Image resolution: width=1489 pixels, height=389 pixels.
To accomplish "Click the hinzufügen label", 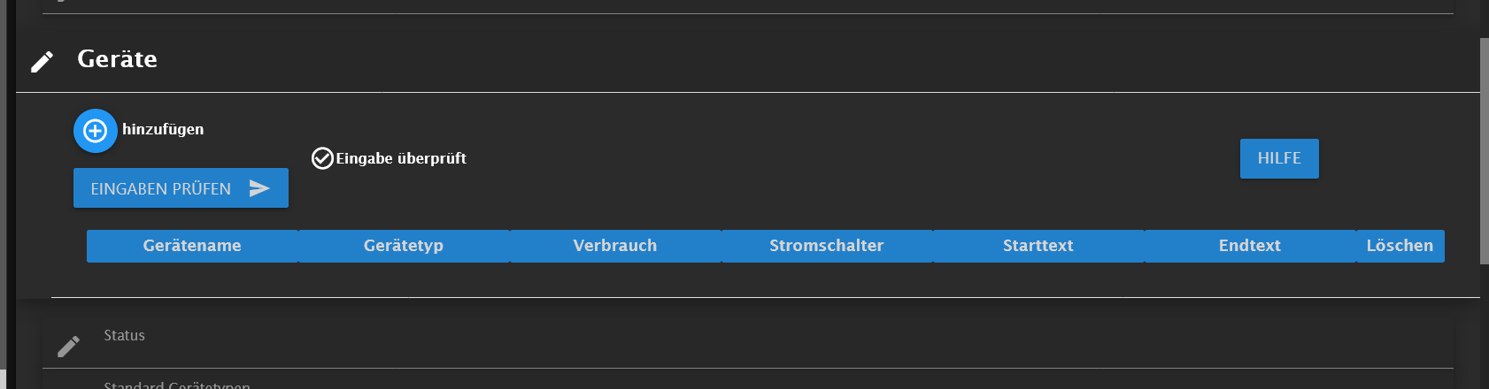I will click(163, 129).
